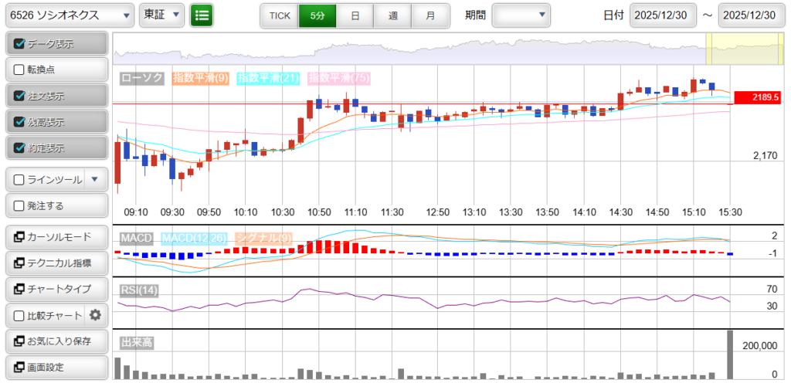The width and height of the screenshot is (791, 383).
Task: Click the ローソク legend label
Action: click(x=143, y=78)
